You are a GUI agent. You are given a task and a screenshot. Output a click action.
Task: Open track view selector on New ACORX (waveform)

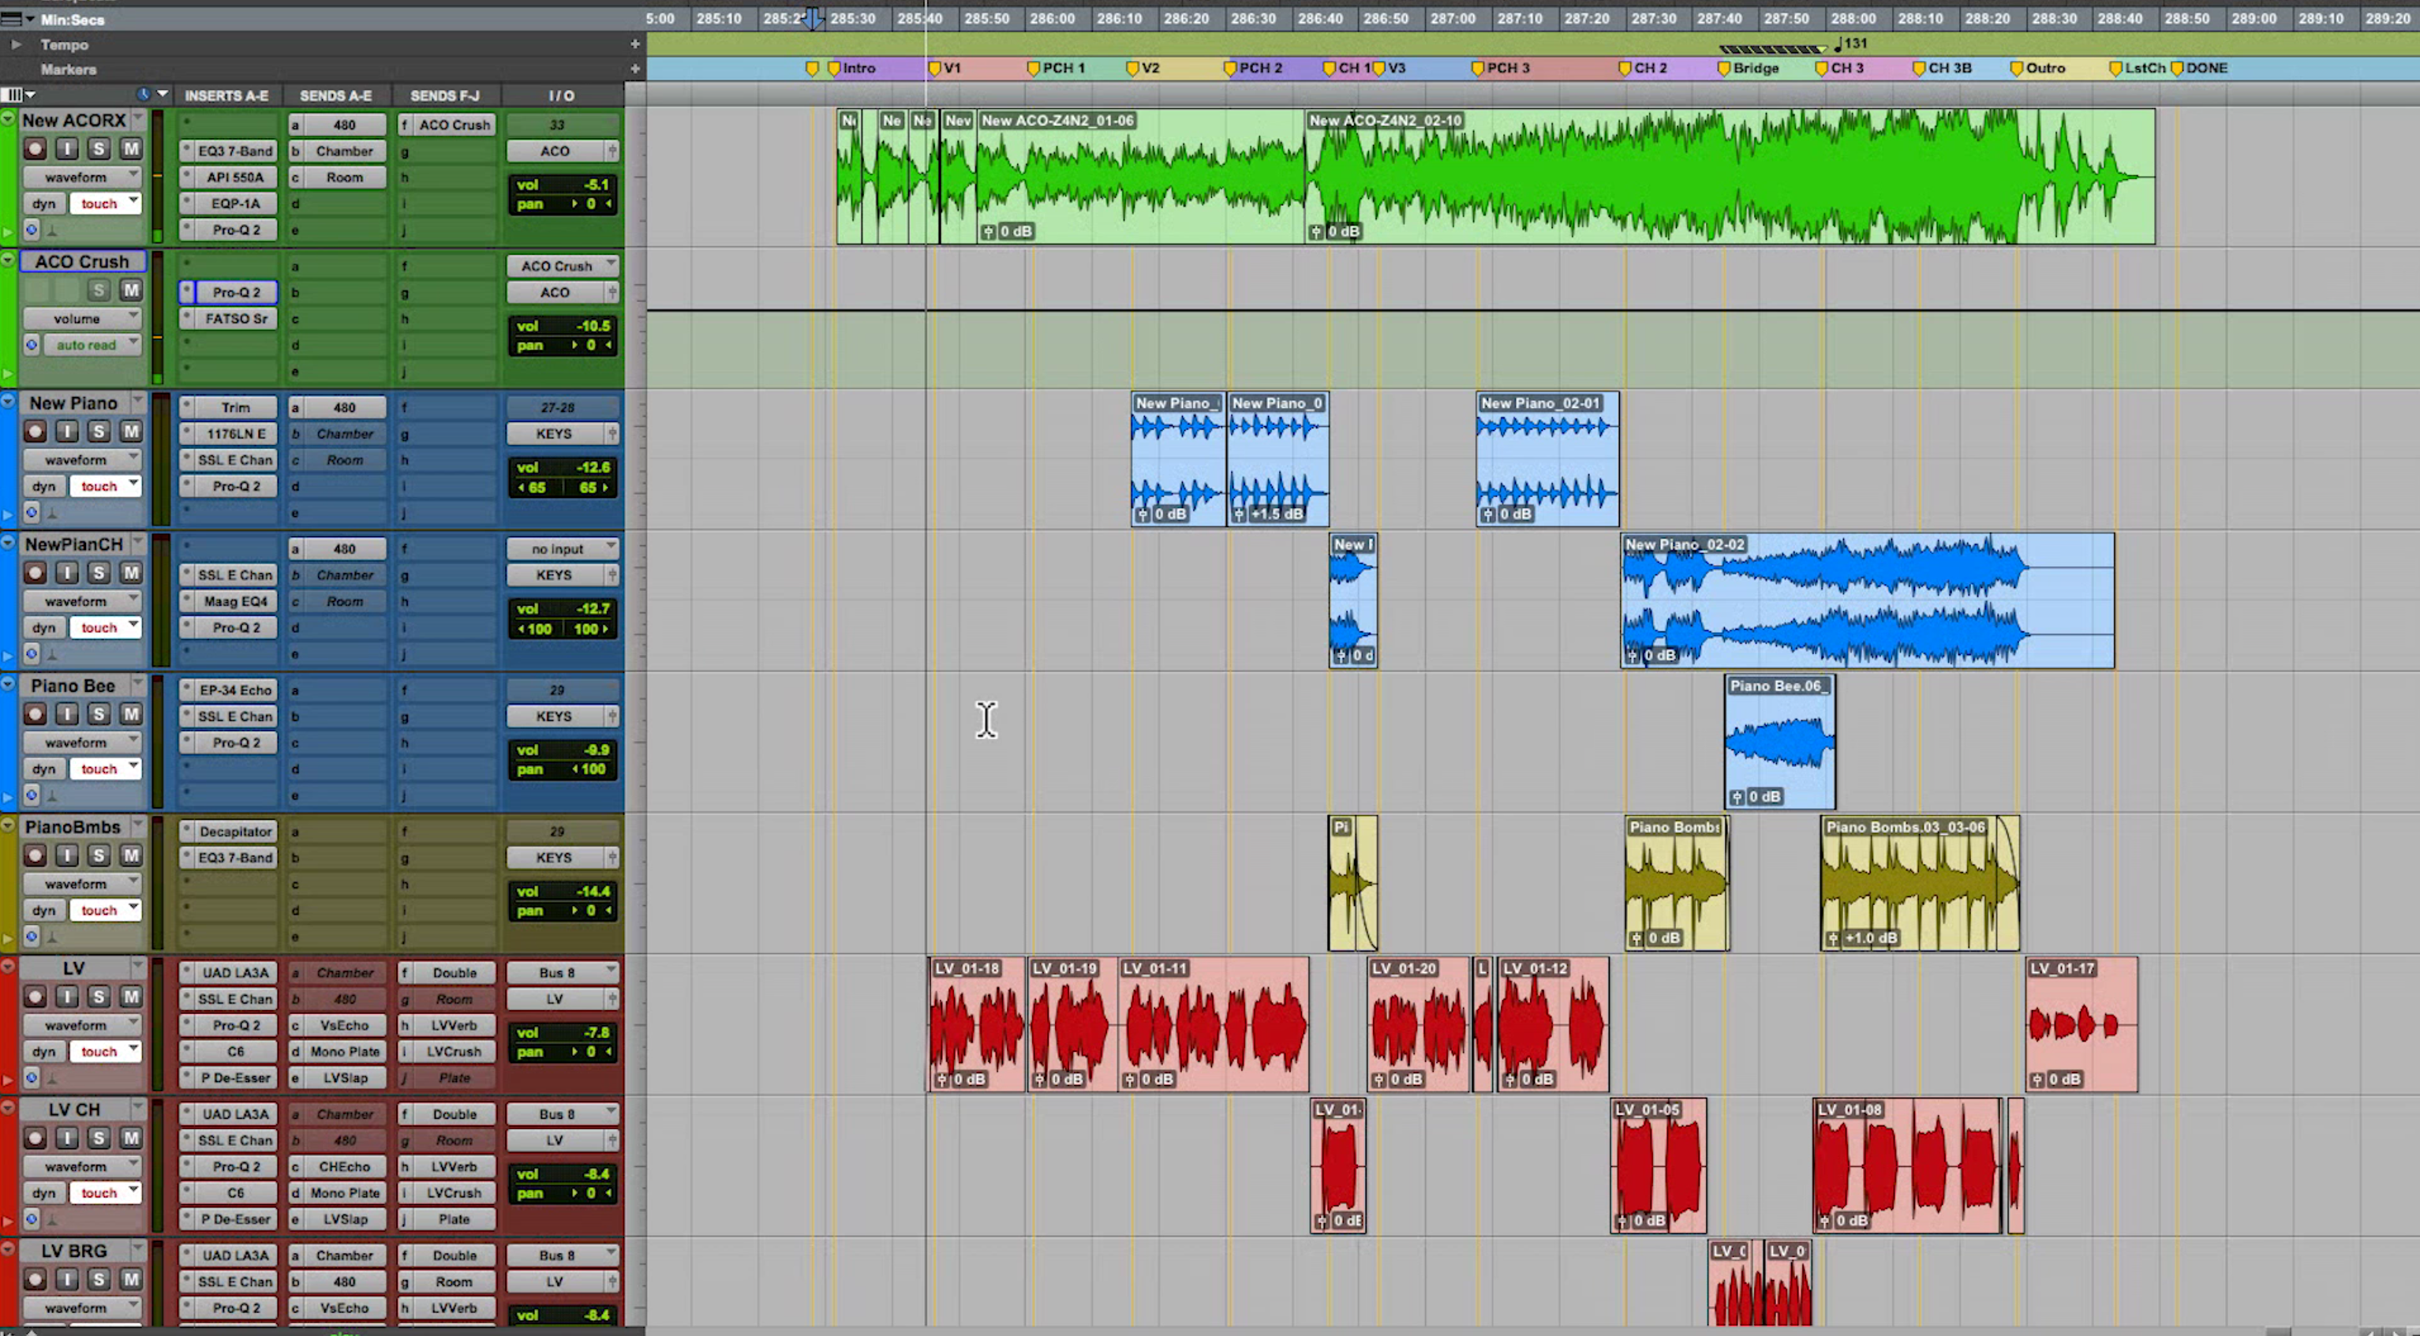coord(82,177)
